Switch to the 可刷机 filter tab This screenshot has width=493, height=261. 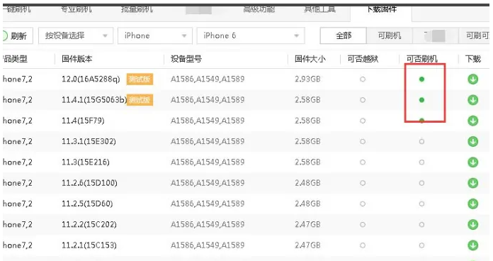coord(390,35)
